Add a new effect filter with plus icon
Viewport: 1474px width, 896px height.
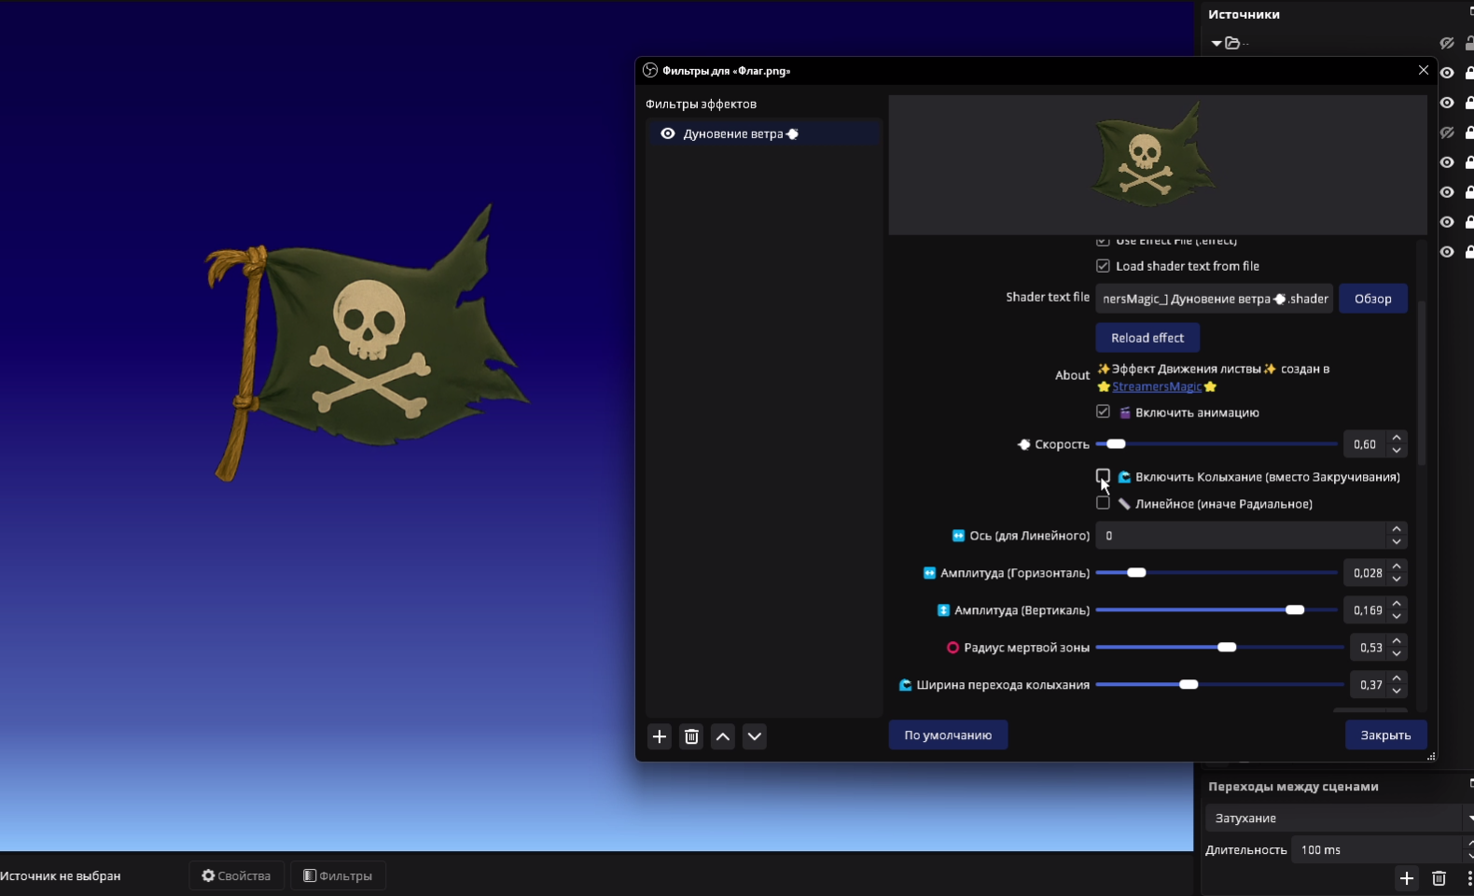pos(660,736)
